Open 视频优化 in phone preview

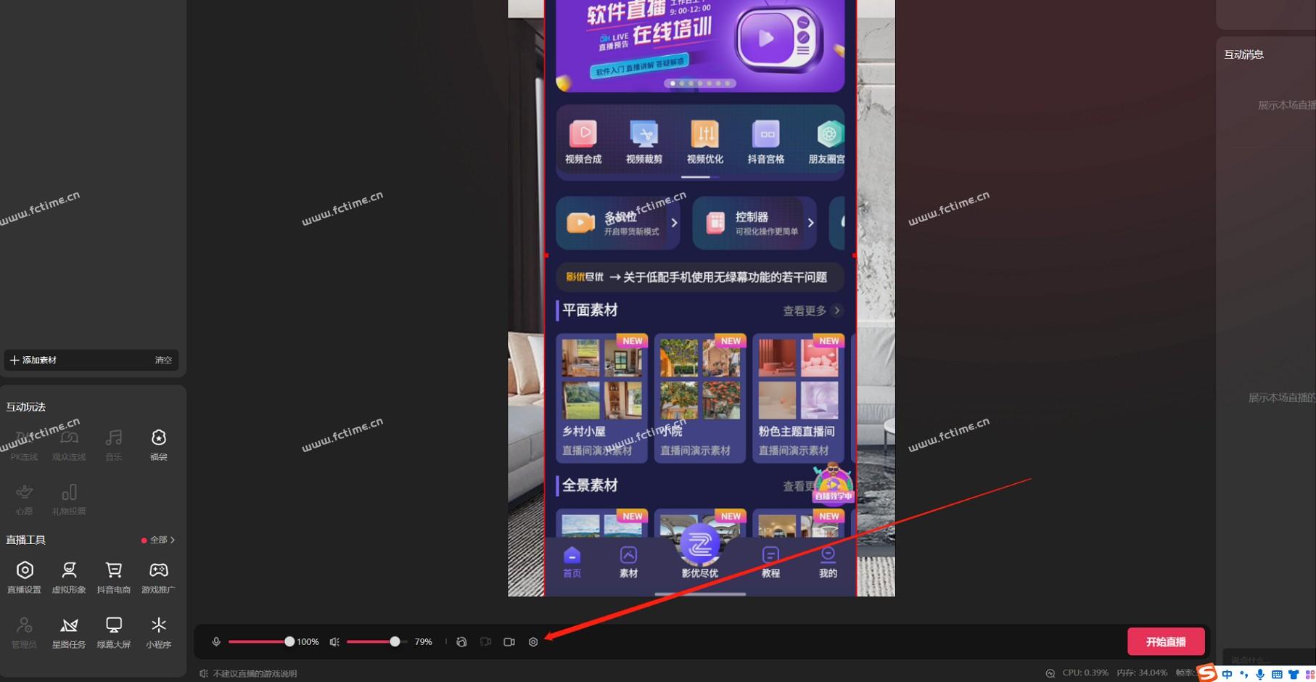click(x=705, y=142)
